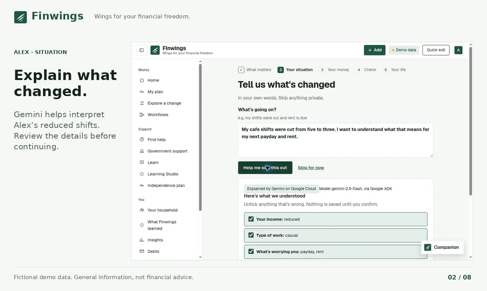Click the Here's what we understood heading

[275, 196]
